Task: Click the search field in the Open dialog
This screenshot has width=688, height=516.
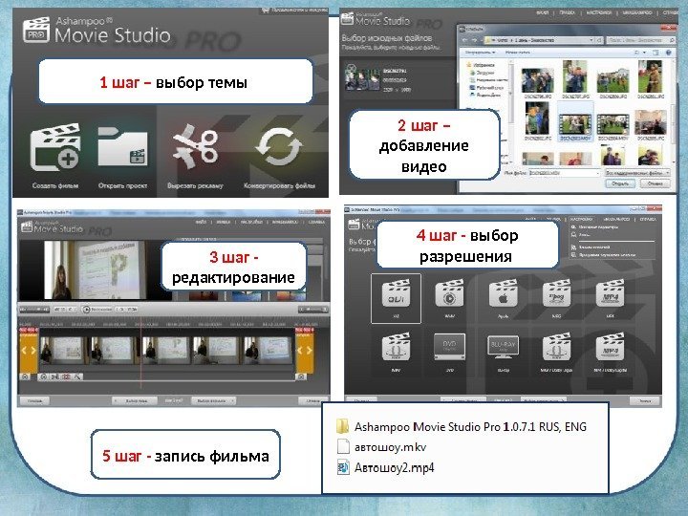Action: [x=641, y=40]
